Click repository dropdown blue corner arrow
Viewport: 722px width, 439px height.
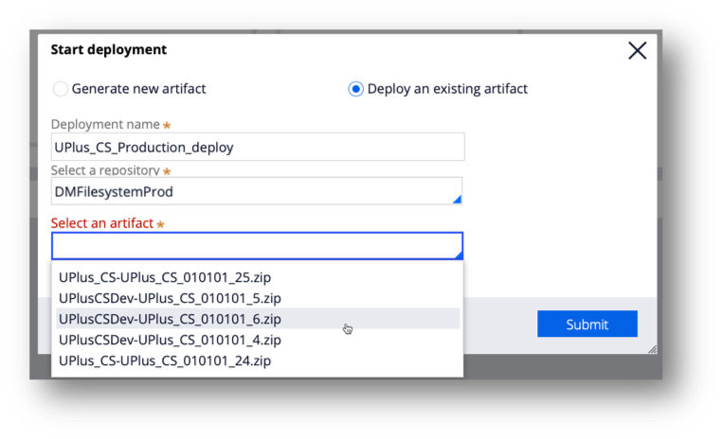point(457,199)
